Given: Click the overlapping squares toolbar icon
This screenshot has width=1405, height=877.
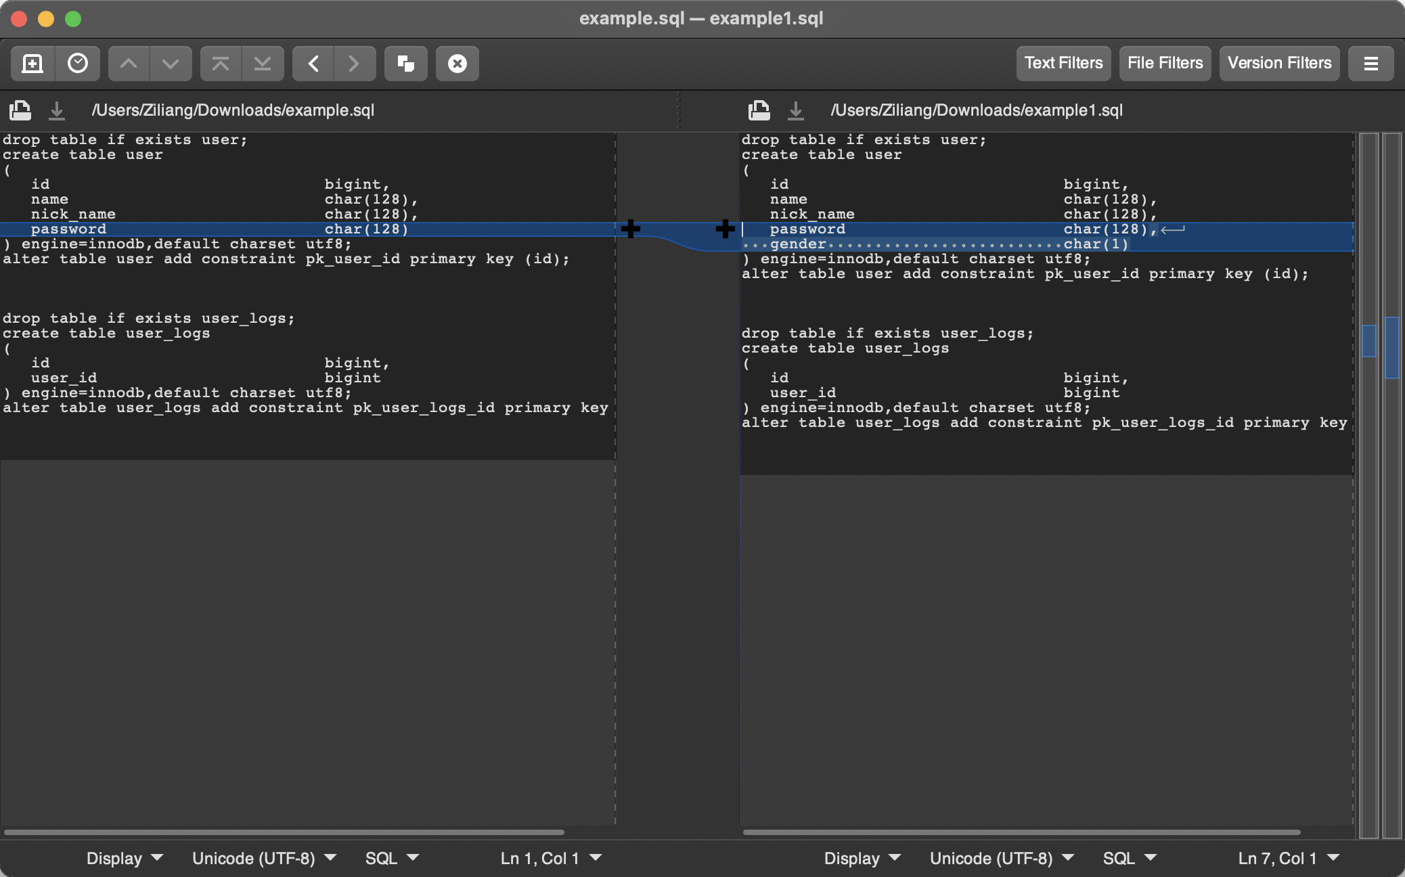Looking at the screenshot, I should click(405, 64).
